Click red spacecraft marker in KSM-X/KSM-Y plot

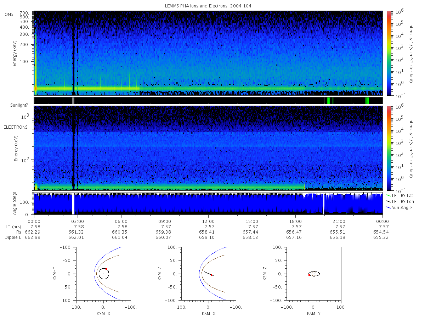pyautogui.click(x=106, y=269)
